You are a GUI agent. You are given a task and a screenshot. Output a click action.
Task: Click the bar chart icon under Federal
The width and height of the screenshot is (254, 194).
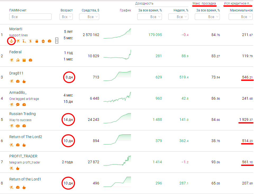pos(18,60)
